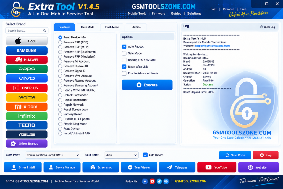Expand the Baud Rate dropdown

[122, 155]
